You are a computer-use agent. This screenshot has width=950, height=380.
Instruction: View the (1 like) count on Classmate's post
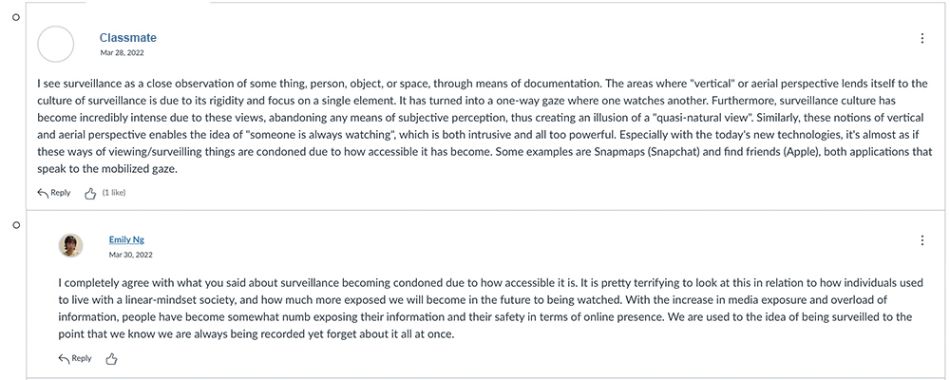click(x=115, y=193)
